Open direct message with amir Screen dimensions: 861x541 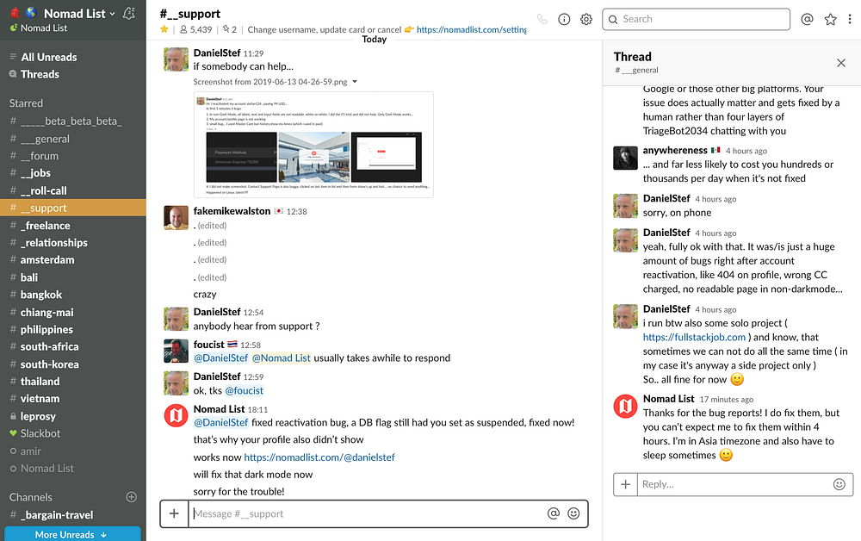(73, 451)
